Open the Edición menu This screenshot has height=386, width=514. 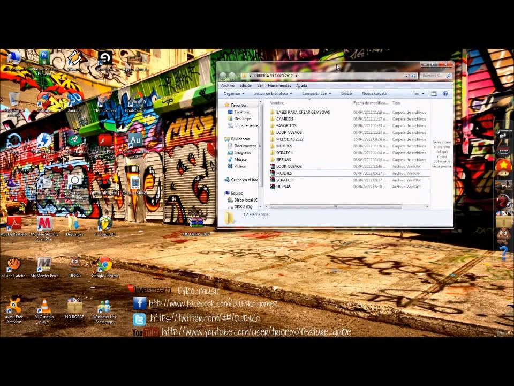coord(246,85)
